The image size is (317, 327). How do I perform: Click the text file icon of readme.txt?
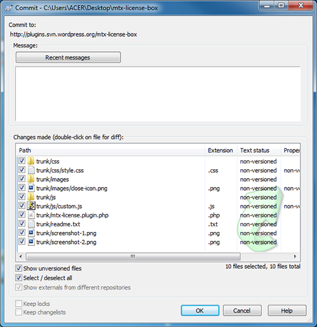(31, 224)
